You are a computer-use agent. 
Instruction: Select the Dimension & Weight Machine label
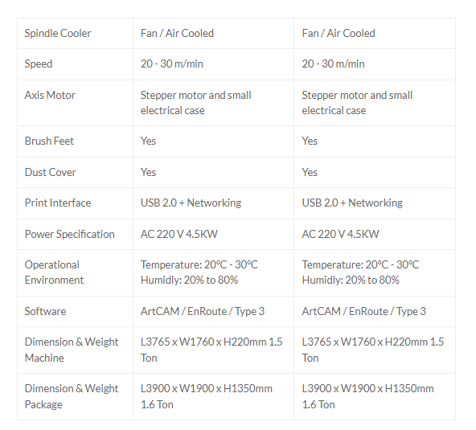(x=72, y=350)
